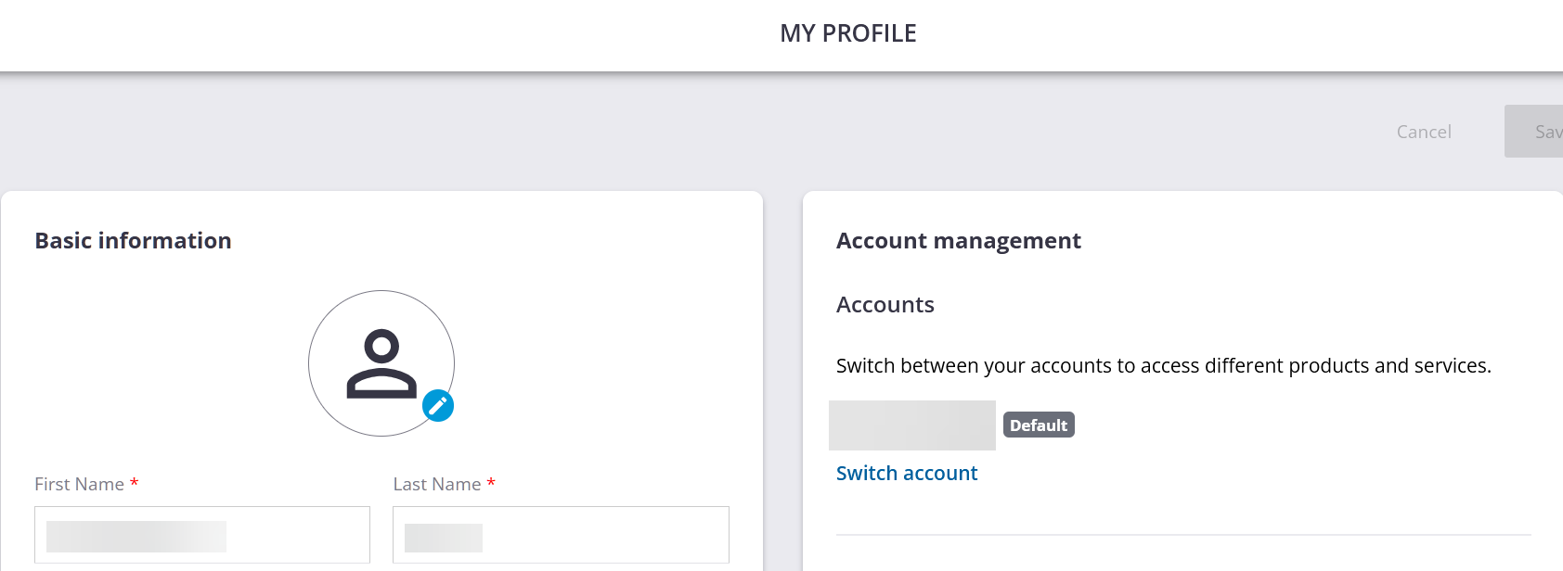Click the red asterisk beside Last Name
Image resolution: width=1563 pixels, height=571 pixels.
coord(491,483)
